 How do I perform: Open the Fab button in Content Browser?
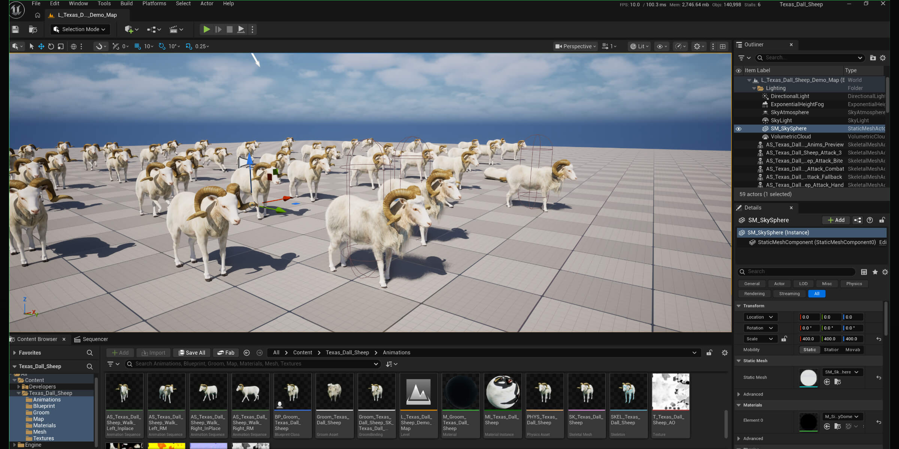226,352
